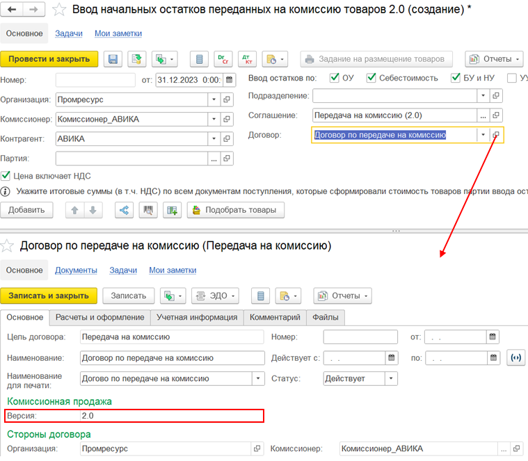Viewport: 528px width, 461px height.
Task: Click the open icon next to Договор field
Action: (496, 135)
